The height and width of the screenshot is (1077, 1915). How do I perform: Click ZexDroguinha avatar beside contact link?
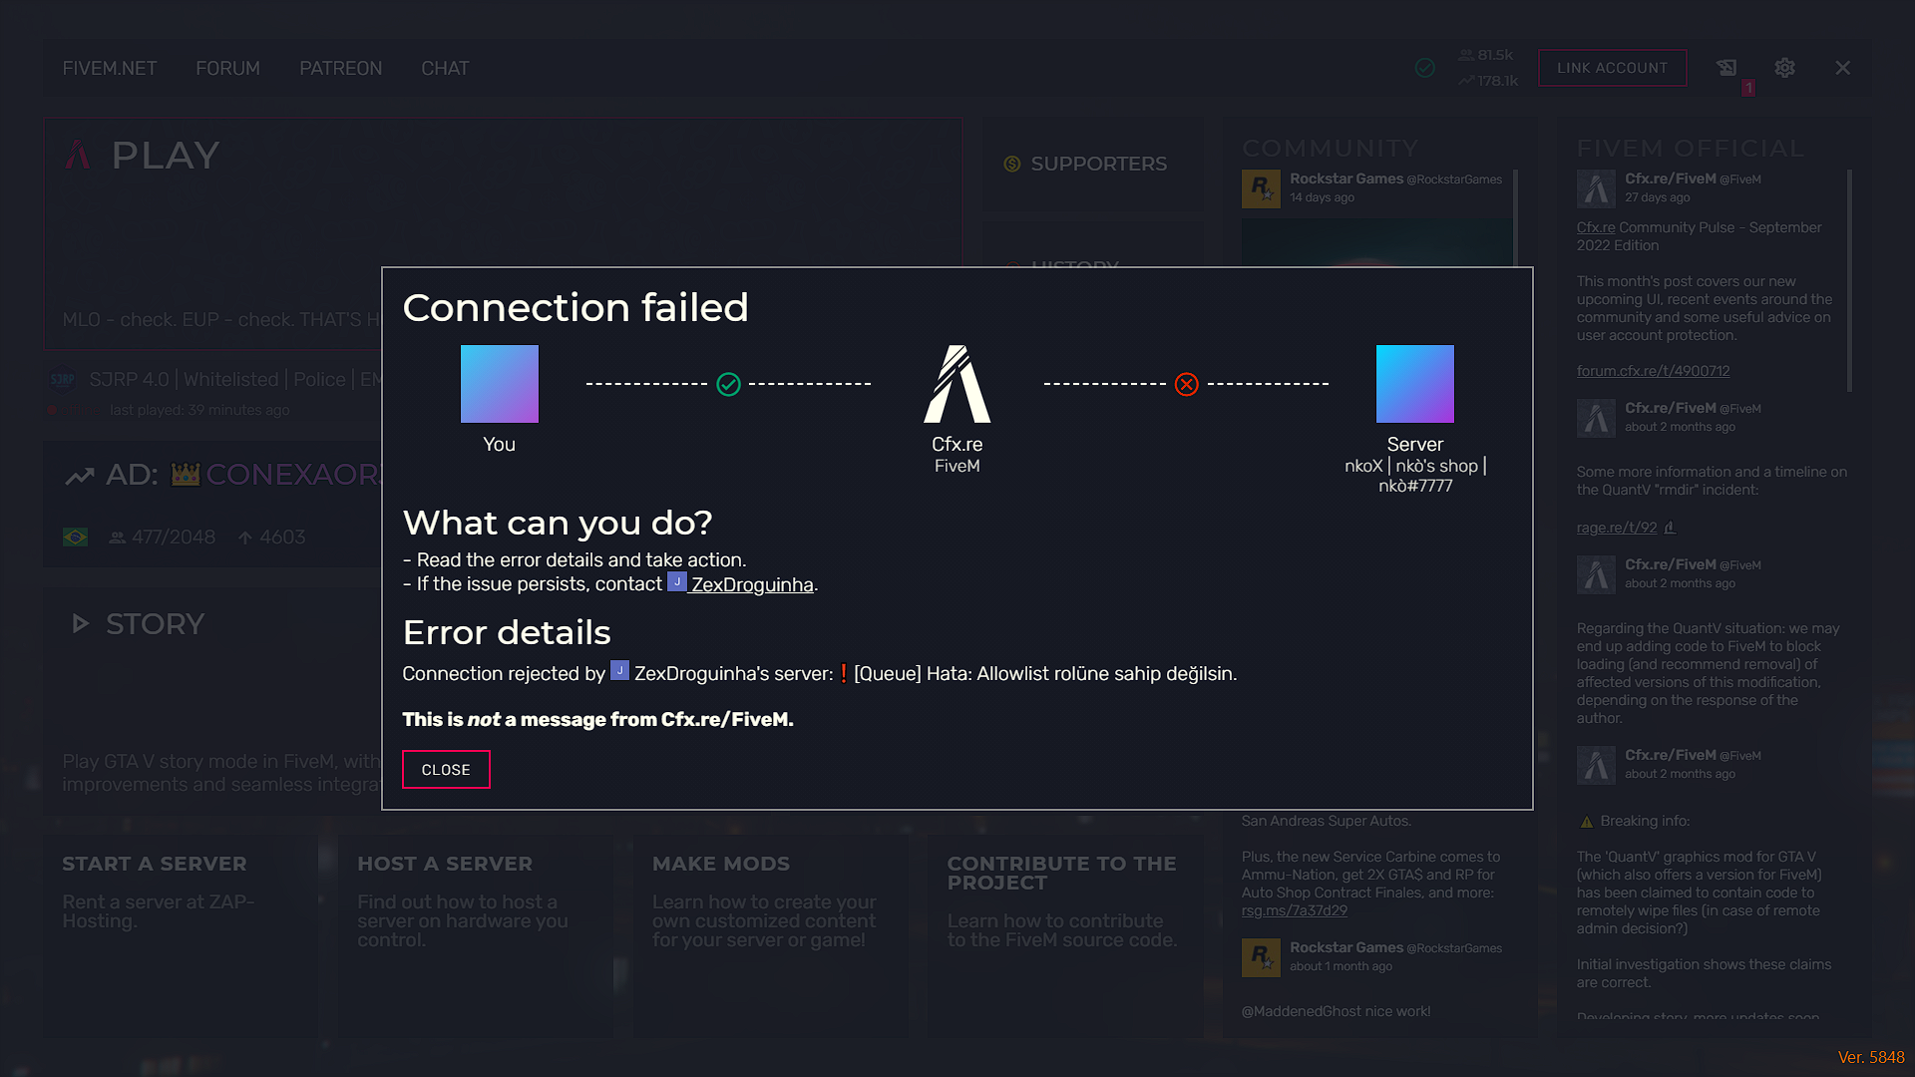coord(677,581)
